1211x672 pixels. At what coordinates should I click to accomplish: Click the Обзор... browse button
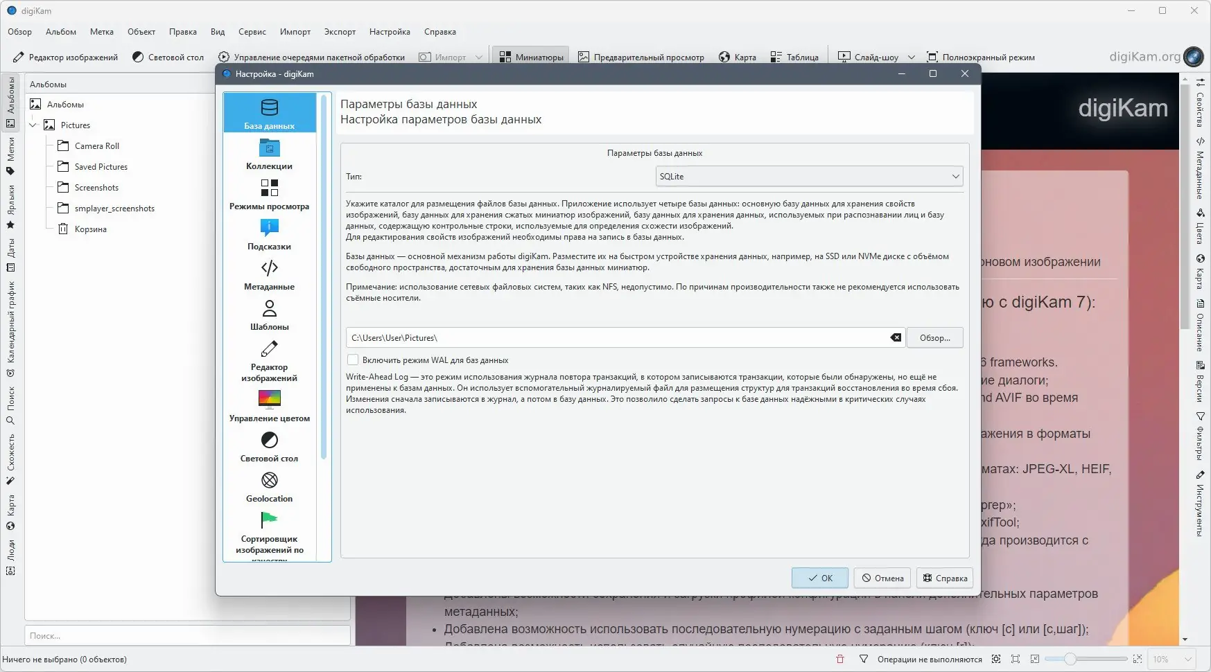point(935,337)
